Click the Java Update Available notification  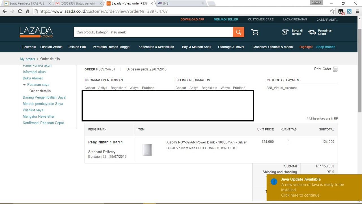[314, 188]
